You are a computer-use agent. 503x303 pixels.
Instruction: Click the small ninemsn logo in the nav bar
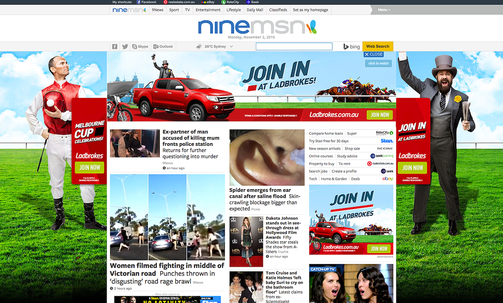(x=129, y=10)
